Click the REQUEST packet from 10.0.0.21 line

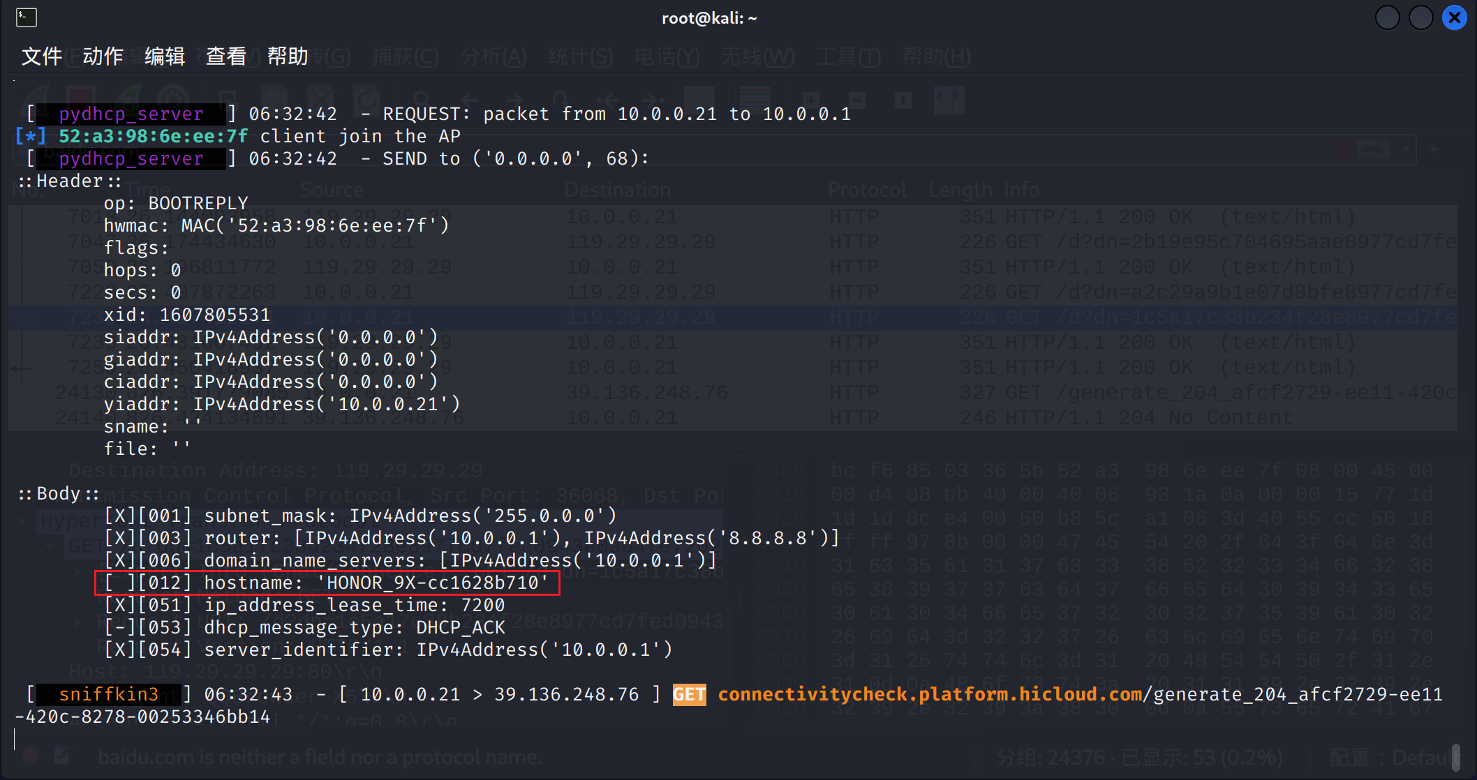[x=439, y=114]
